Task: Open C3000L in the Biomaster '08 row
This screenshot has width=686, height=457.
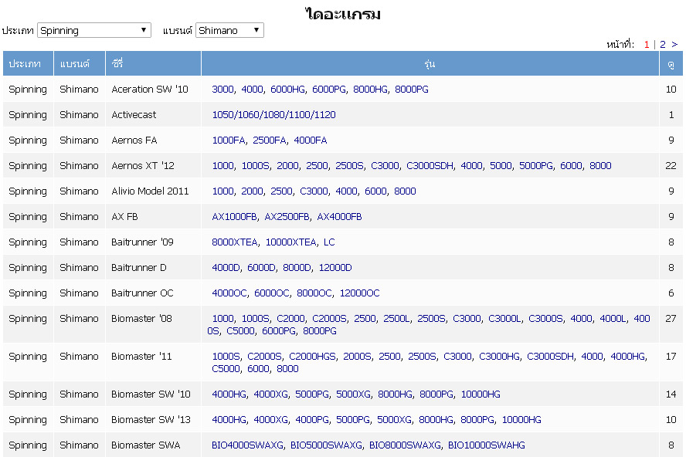Action: pyautogui.click(x=504, y=318)
